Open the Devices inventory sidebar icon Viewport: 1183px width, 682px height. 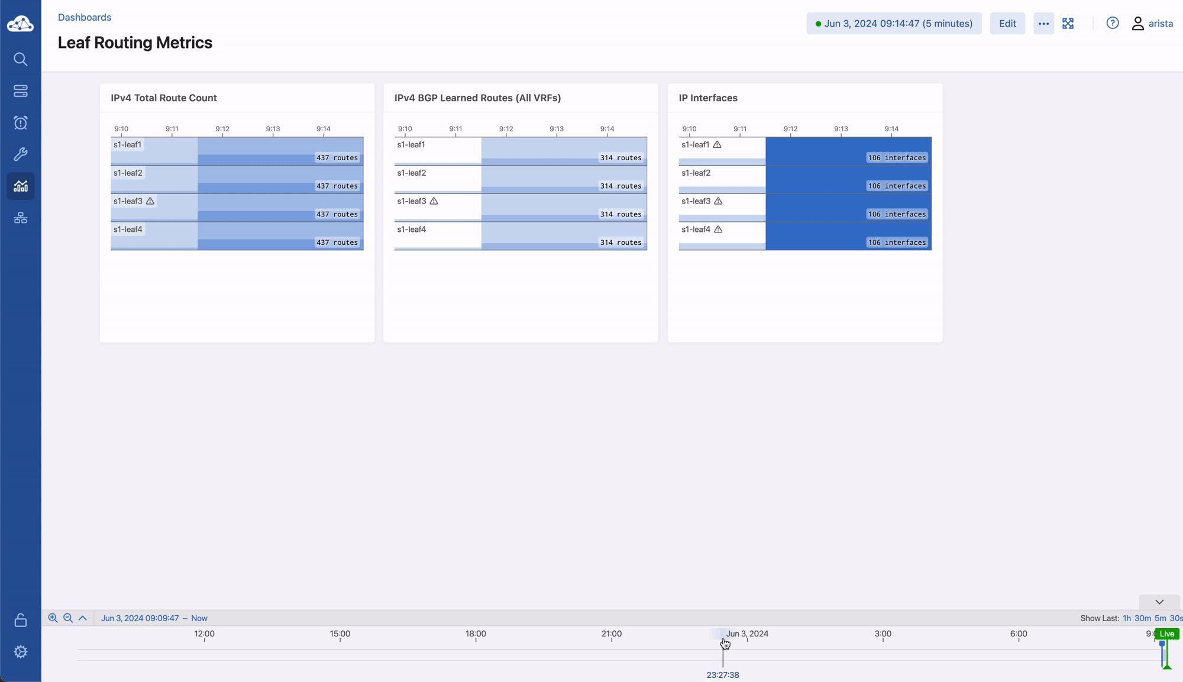pos(21,91)
